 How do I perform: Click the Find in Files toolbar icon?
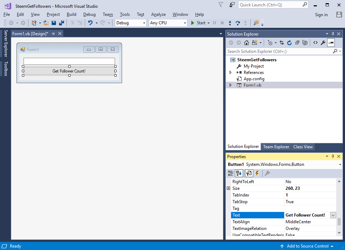(256, 23)
